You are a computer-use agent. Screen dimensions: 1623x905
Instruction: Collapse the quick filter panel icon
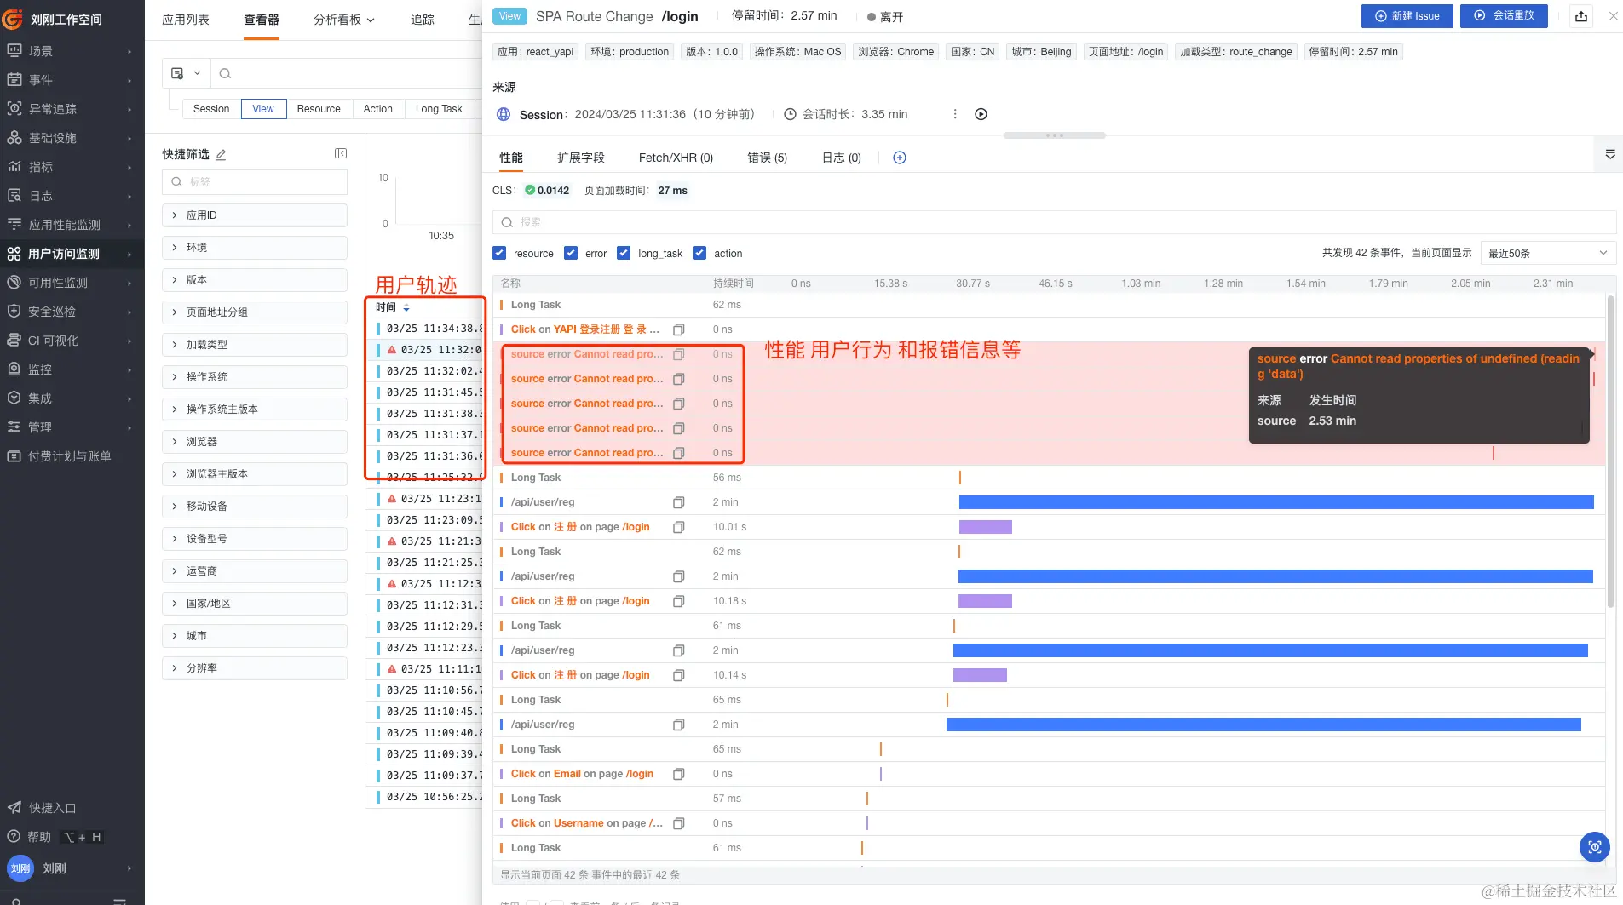[341, 153]
